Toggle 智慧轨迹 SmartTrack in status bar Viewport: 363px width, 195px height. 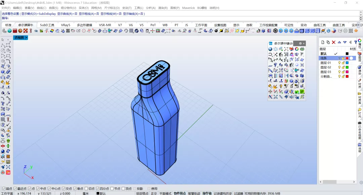pyautogui.click(x=194, y=193)
